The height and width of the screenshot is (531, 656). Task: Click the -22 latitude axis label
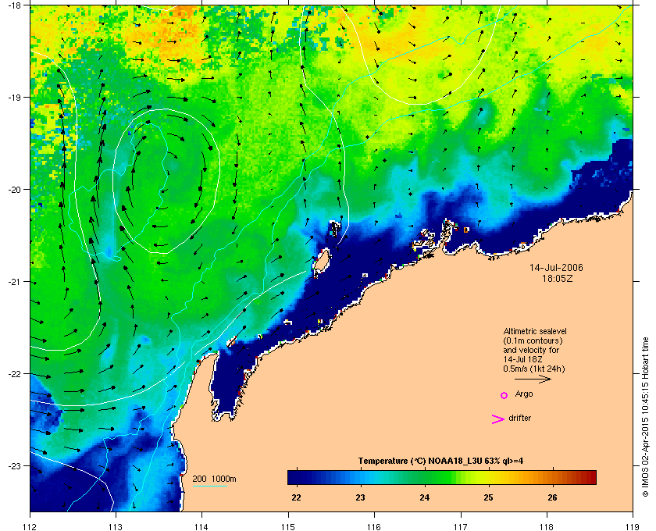point(15,374)
